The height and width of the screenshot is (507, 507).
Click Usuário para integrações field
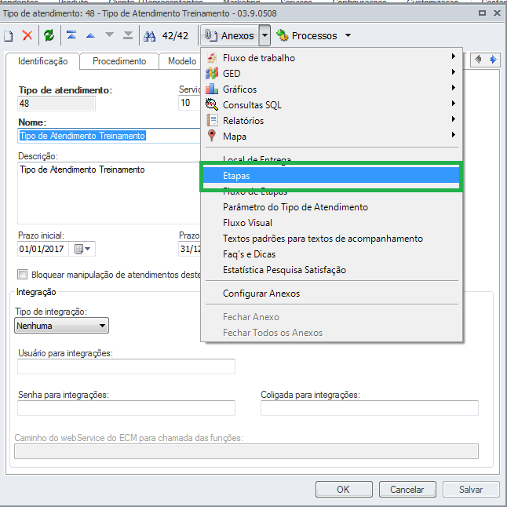pyautogui.click(x=126, y=367)
